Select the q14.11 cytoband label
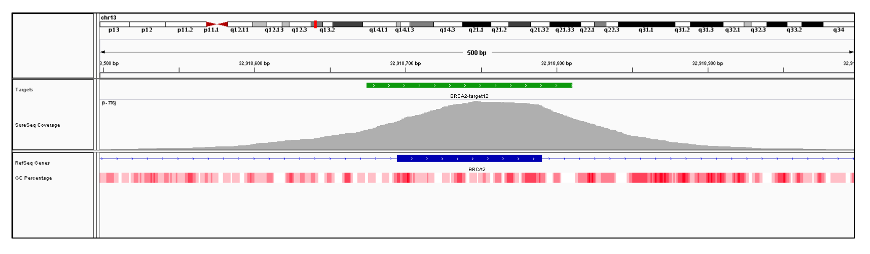The height and width of the screenshot is (254, 870). (378, 30)
